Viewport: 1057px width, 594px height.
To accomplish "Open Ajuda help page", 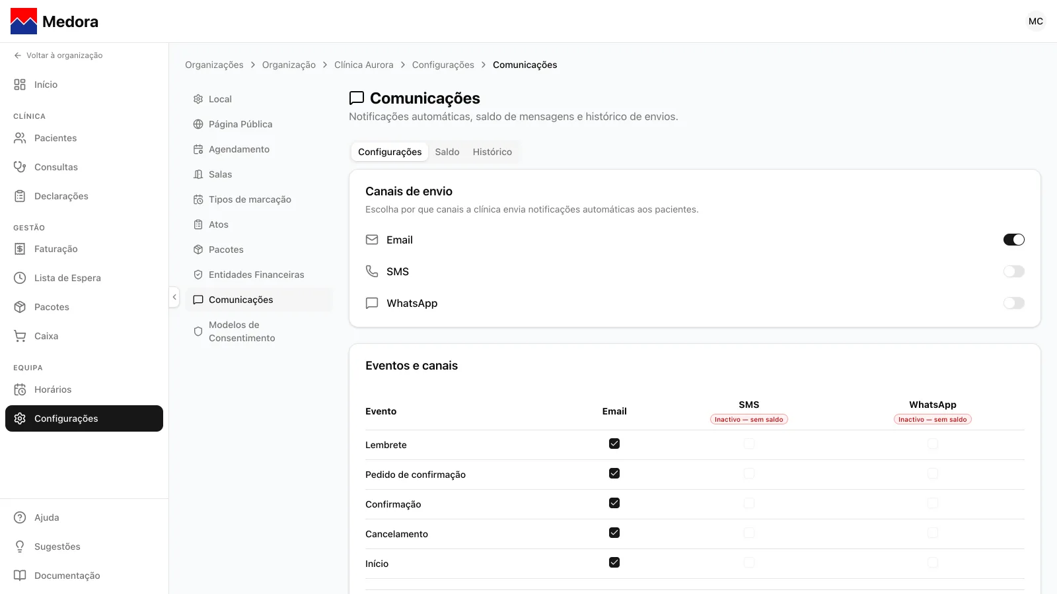I will point(84,517).
